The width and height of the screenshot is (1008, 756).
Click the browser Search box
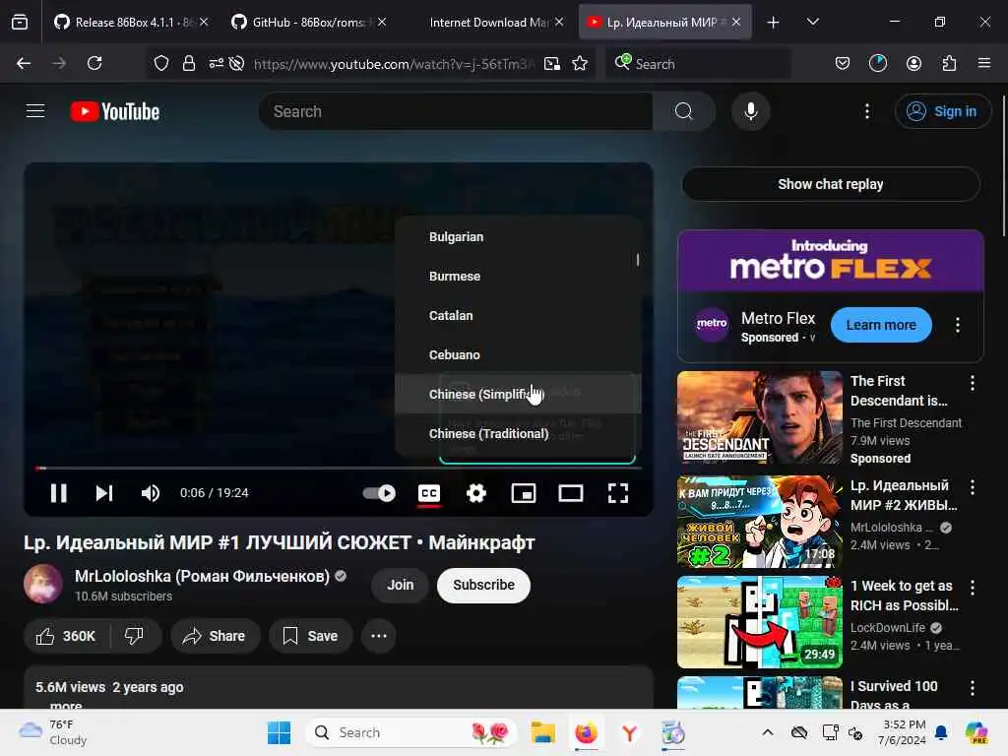point(698,64)
